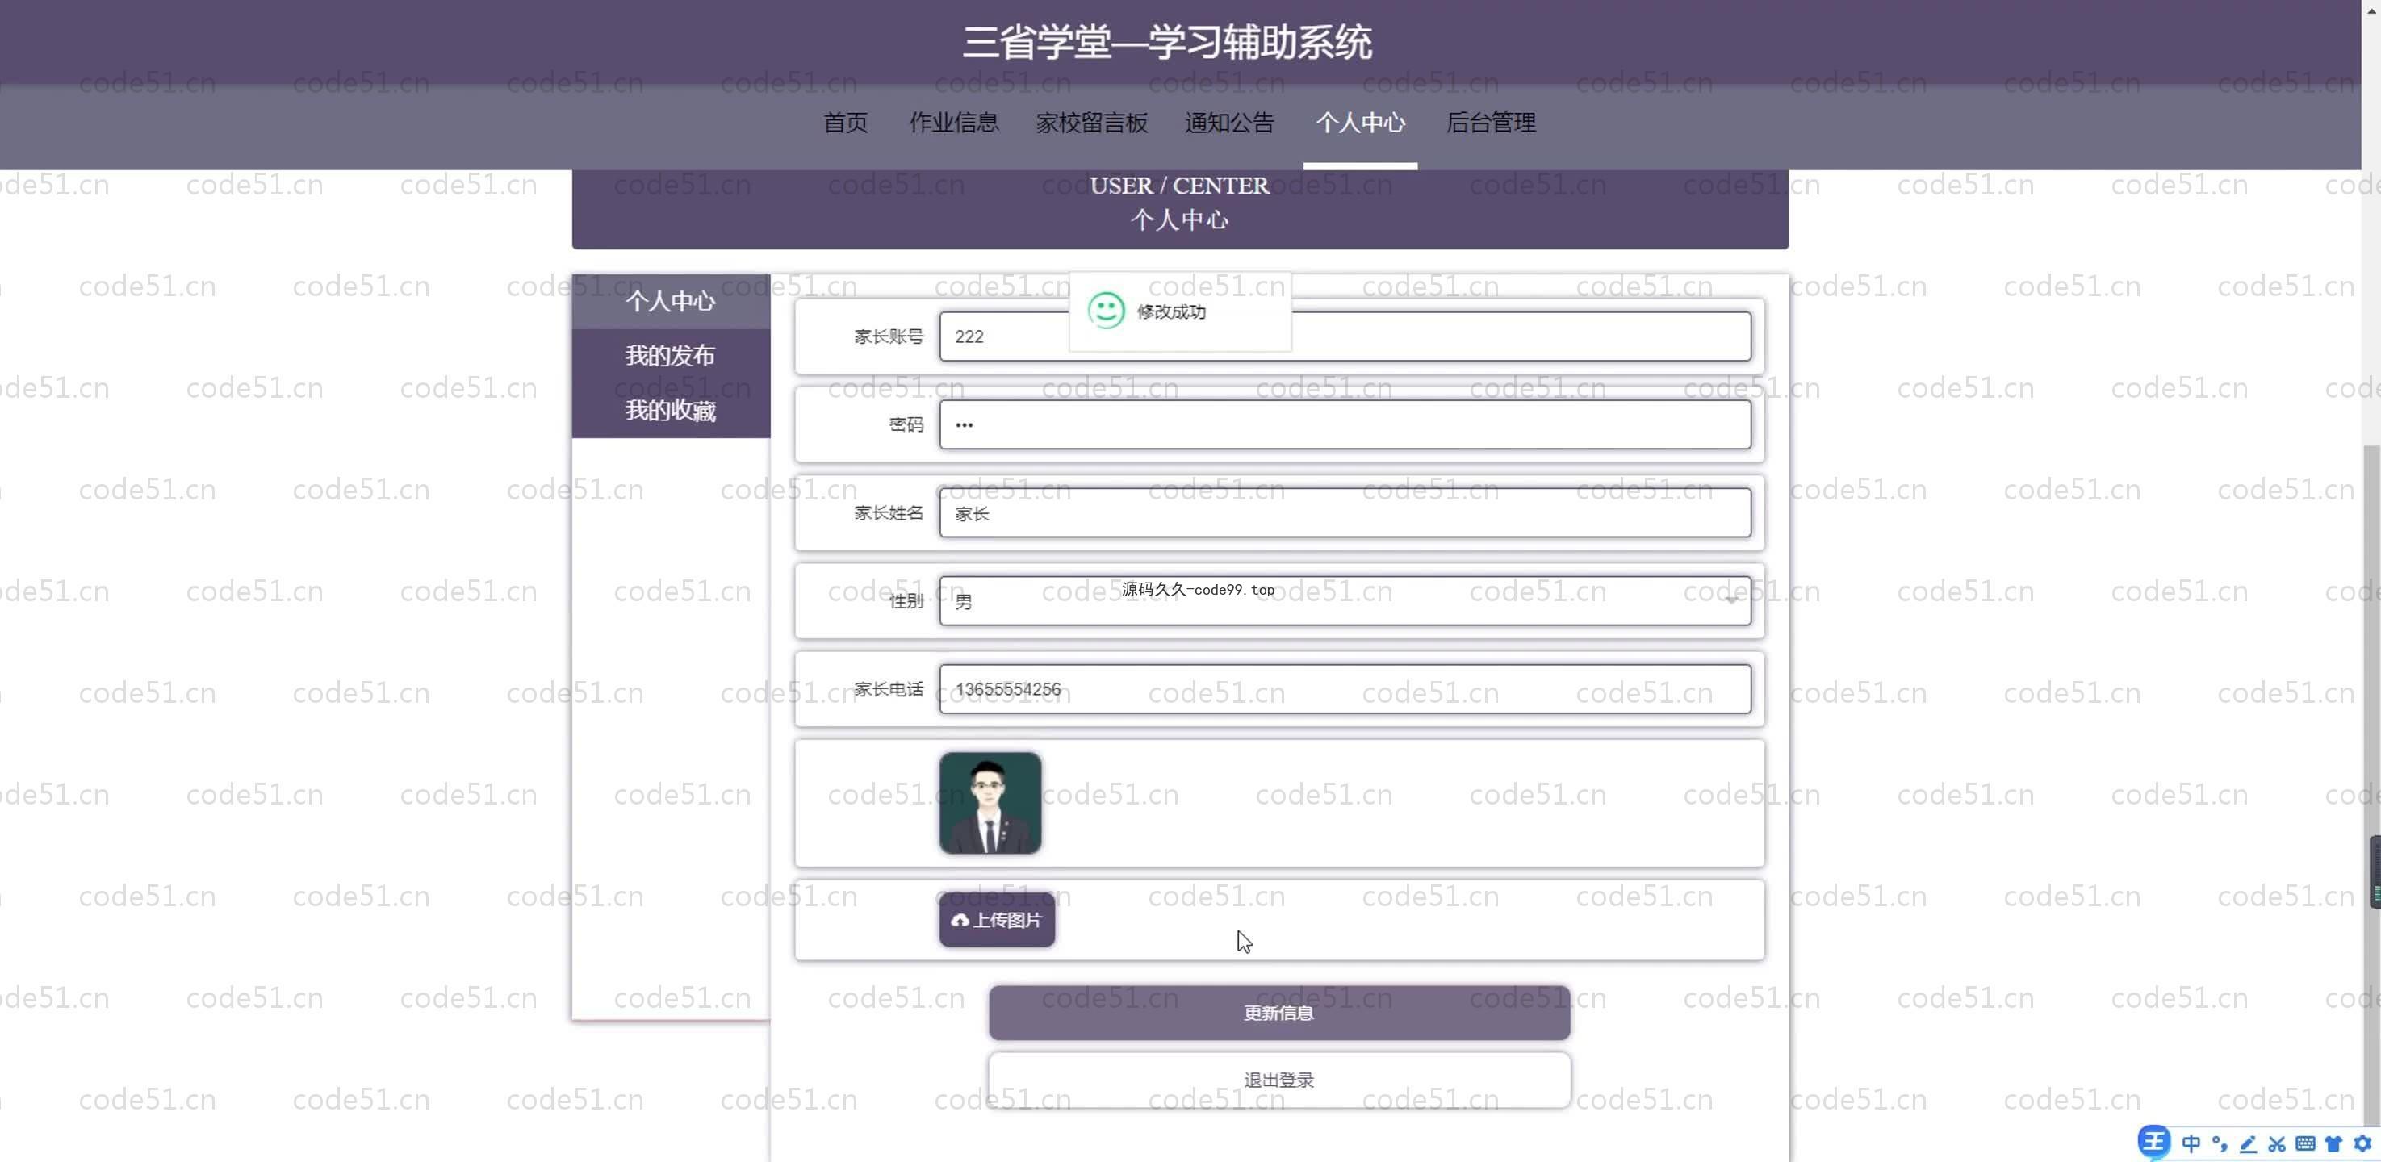The image size is (2381, 1162).
Task: Go to 首页 in navigation bar
Action: tap(845, 122)
